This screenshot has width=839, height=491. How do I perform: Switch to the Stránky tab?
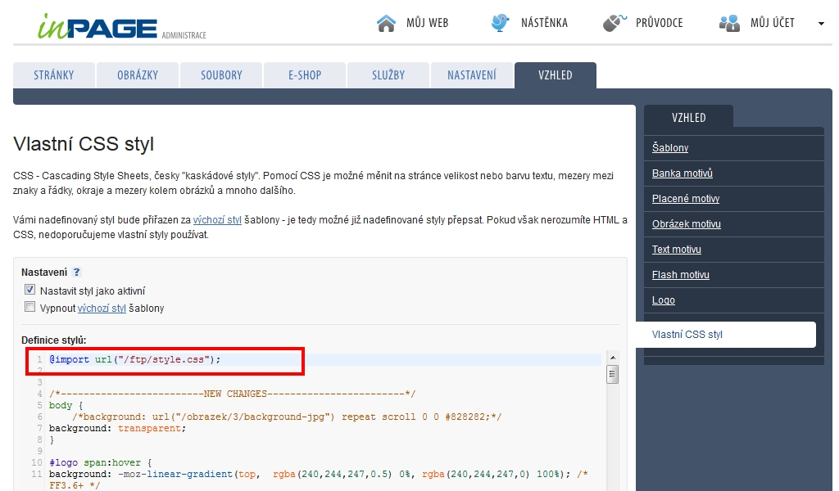(x=54, y=75)
